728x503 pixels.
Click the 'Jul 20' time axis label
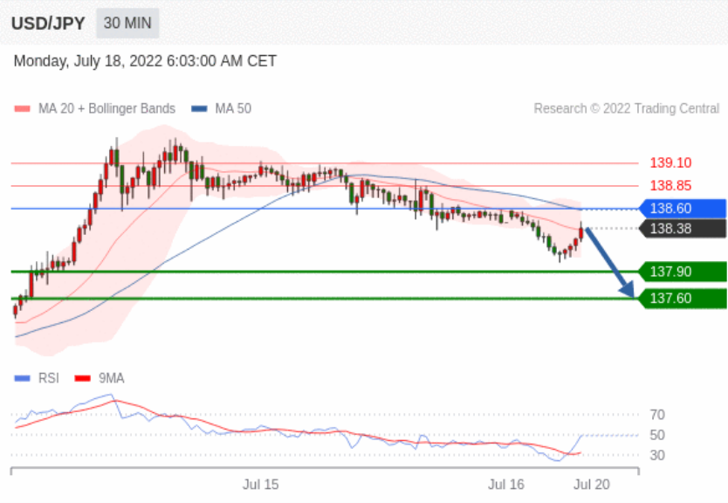coord(592,485)
